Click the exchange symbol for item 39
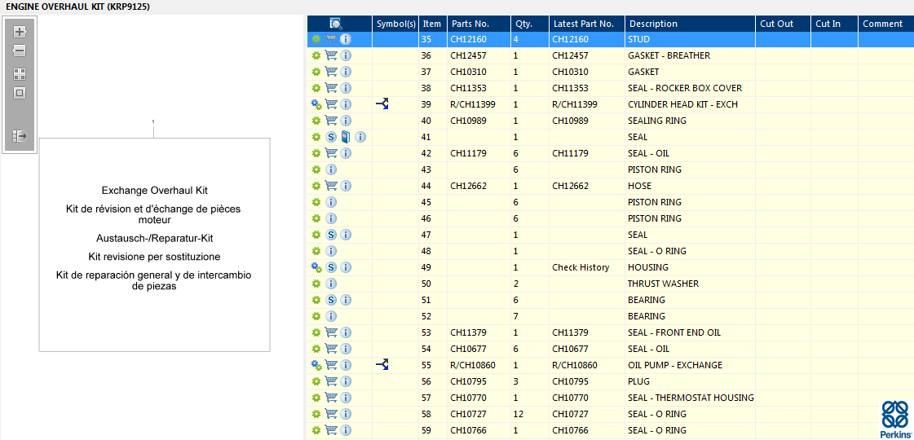914x440 pixels. point(382,104)
